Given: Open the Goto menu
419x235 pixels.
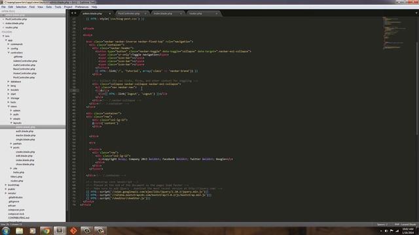Looking at the screenshot, I should tap(49, 7).
